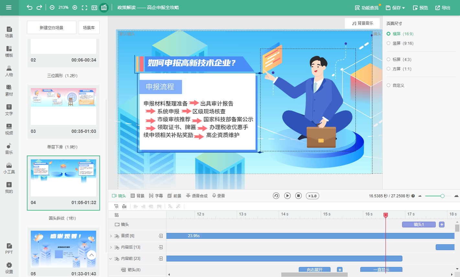
Task: Click the enter icon on 内容前 track
Action: [x=161, y=259]
